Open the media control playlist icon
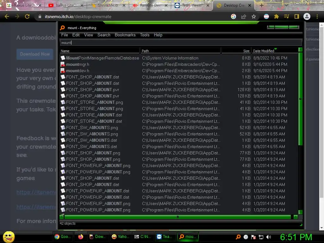The width and height of the screenshot is (324, 243). pyautogui.click(x=287, y=16)
